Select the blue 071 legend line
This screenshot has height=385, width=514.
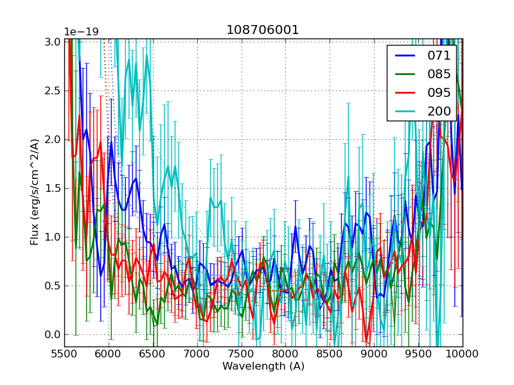tap(405, 55)
